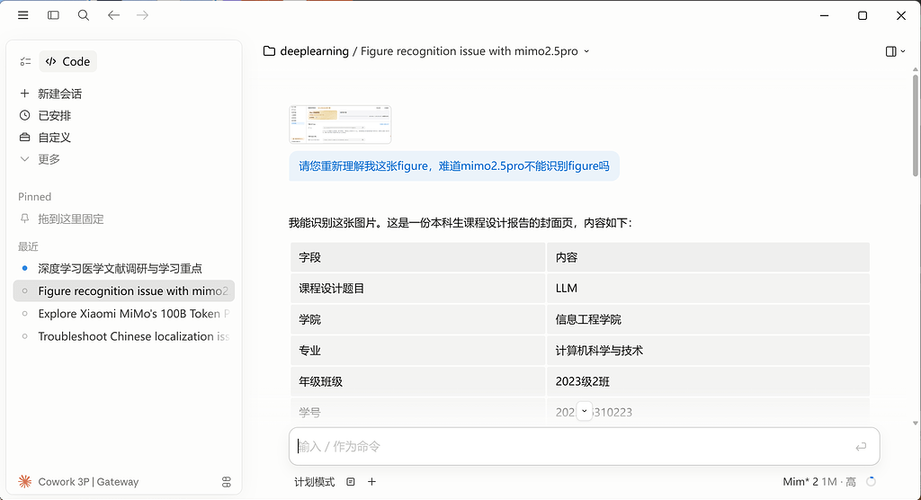Click the starburst logo icon at bottom-left

click(24, 482)
